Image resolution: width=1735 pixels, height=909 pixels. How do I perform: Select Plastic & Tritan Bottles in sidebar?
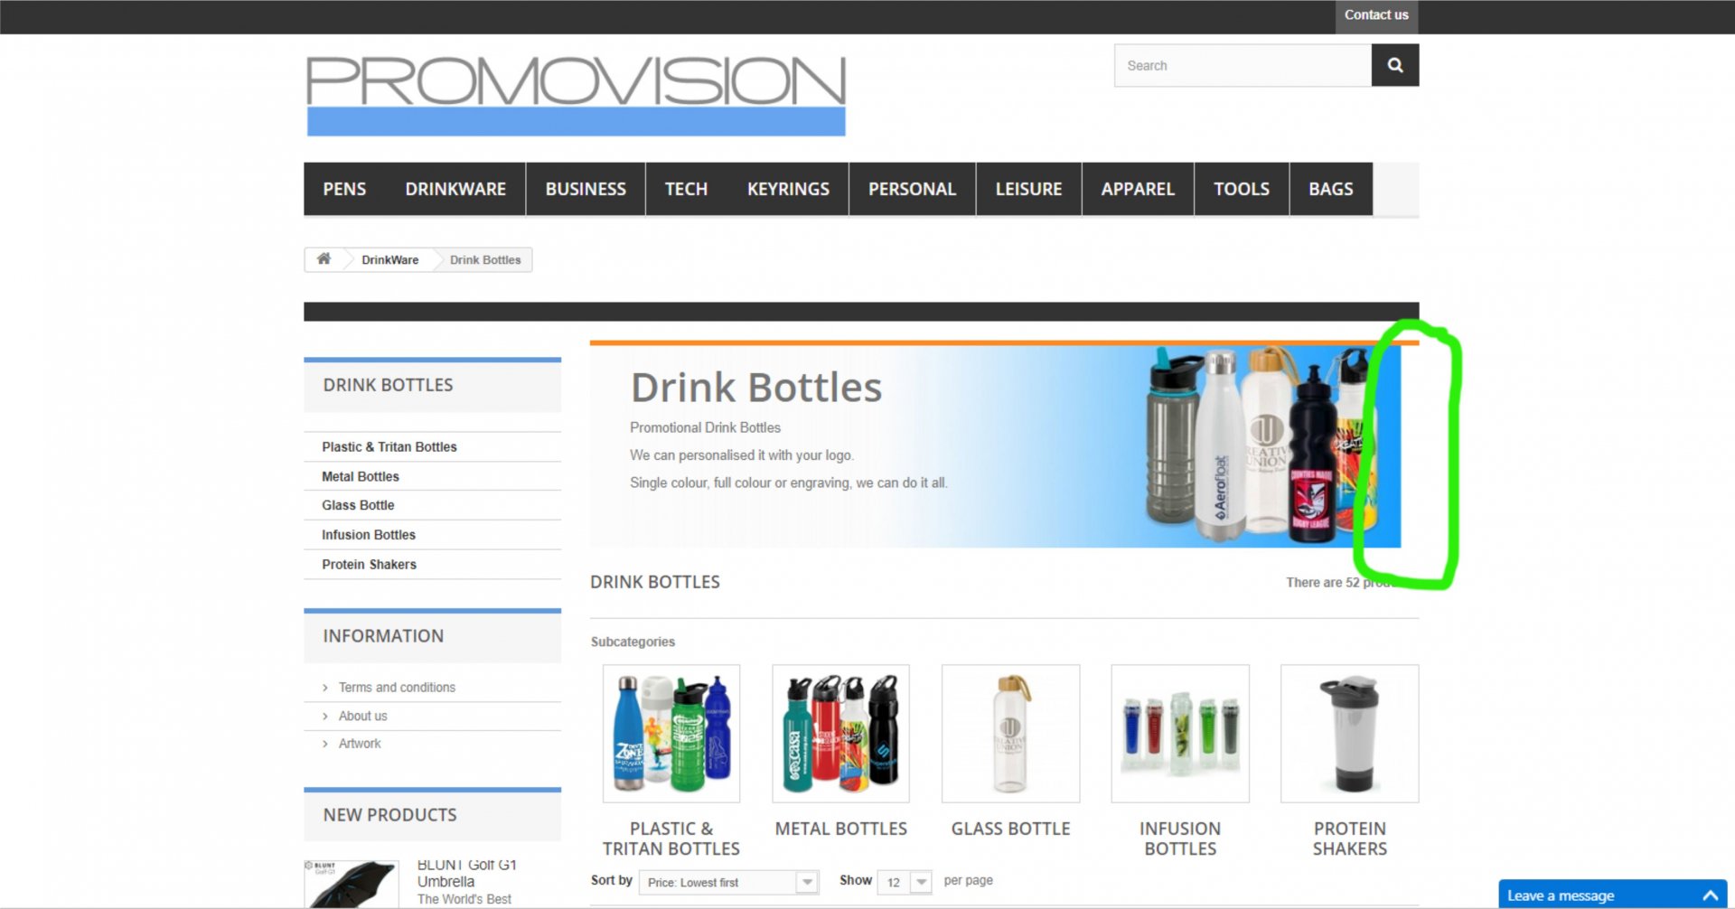(389, 447)
